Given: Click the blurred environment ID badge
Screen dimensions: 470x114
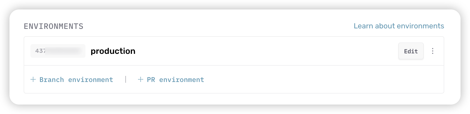Looking at the screenshot, I should [x=58, y=51].
